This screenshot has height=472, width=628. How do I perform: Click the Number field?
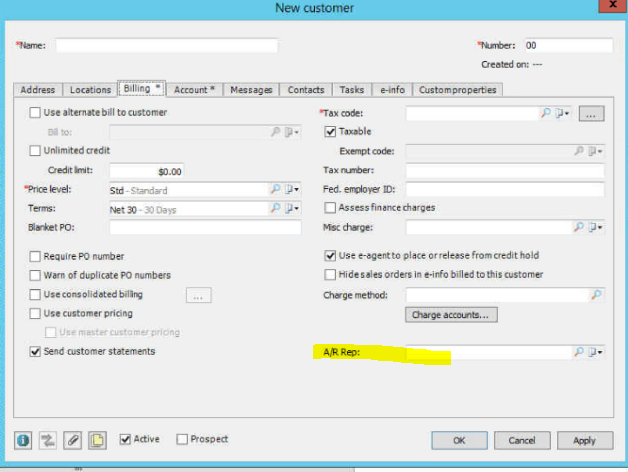569,45
